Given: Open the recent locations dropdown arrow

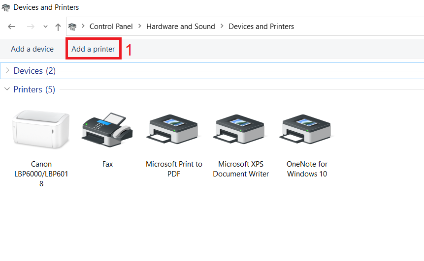Looking at the screenshot, I should pos(45,27).
